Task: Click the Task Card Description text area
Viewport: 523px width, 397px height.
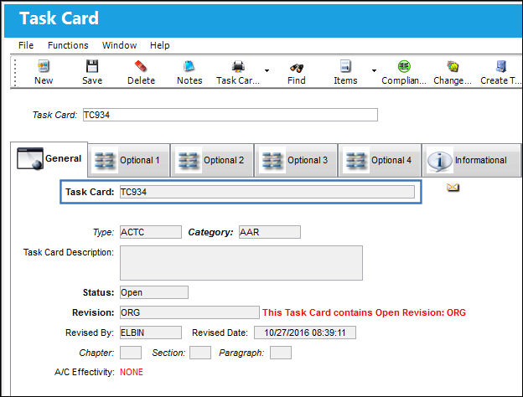Action: point(241,263)
